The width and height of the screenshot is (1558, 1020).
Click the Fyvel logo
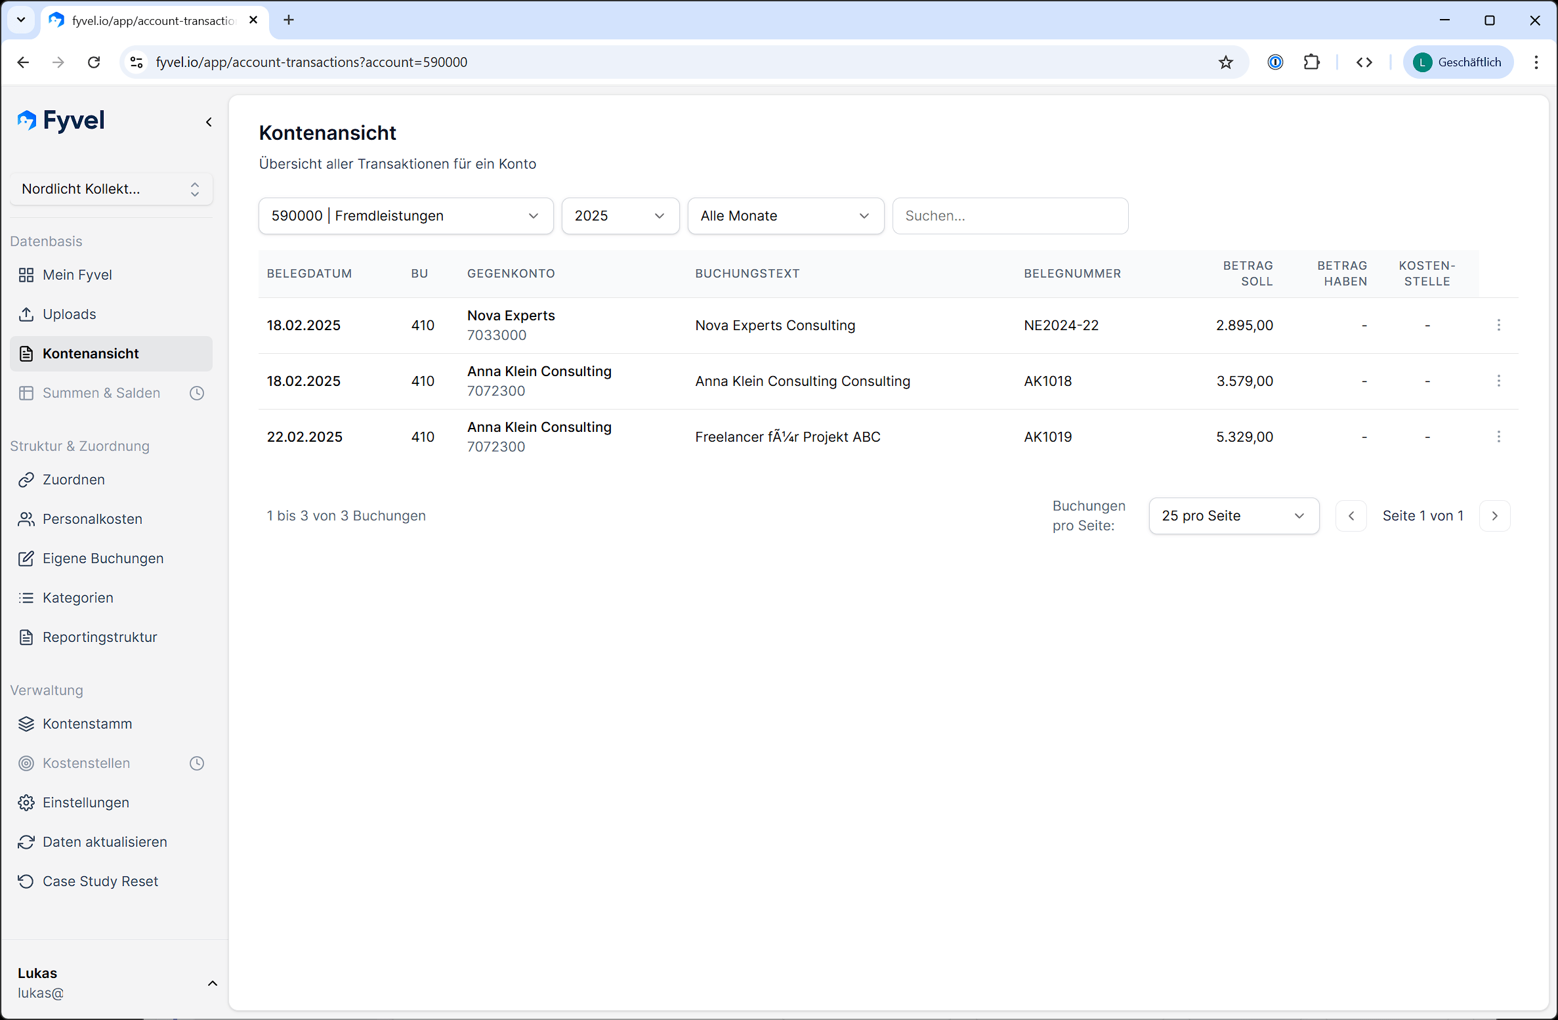click(61, 121)
